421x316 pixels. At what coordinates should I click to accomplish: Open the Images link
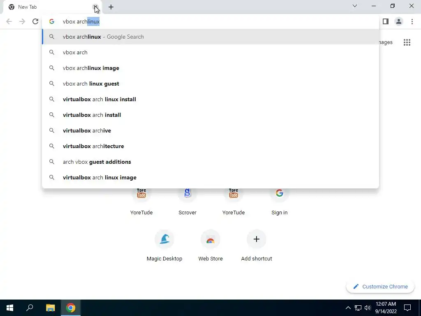point(386,42)
